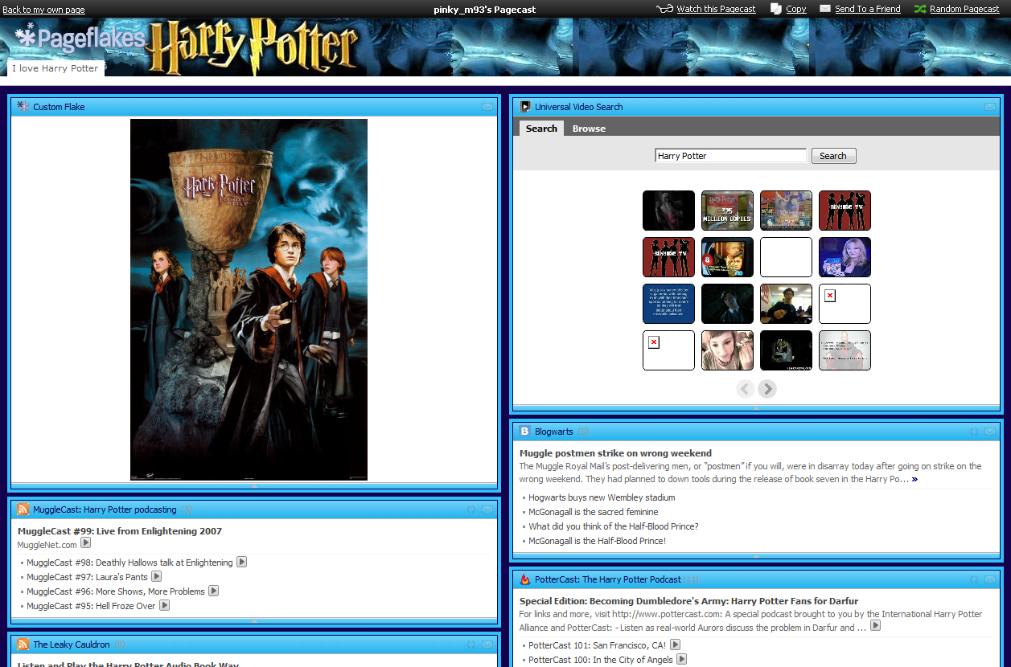1011x667 pixels.
Task: Email The Leaky Cauldron flake
Action: click(487, 644)
